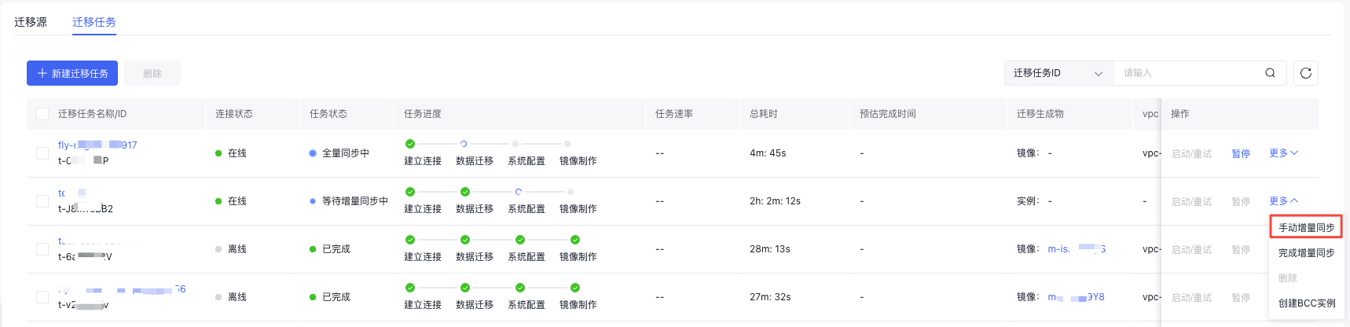
Task: Click the search magnifier icon
Action: coord(1270,73)
